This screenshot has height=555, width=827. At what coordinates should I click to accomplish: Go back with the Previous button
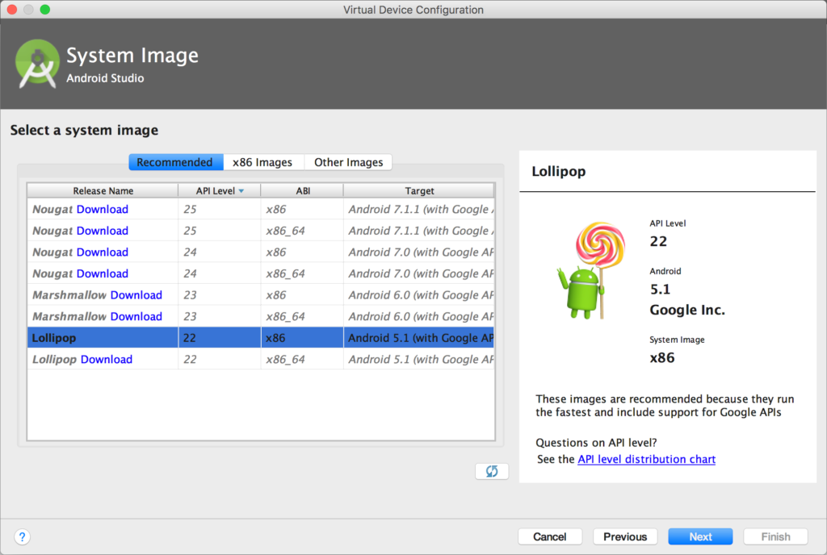625,536
